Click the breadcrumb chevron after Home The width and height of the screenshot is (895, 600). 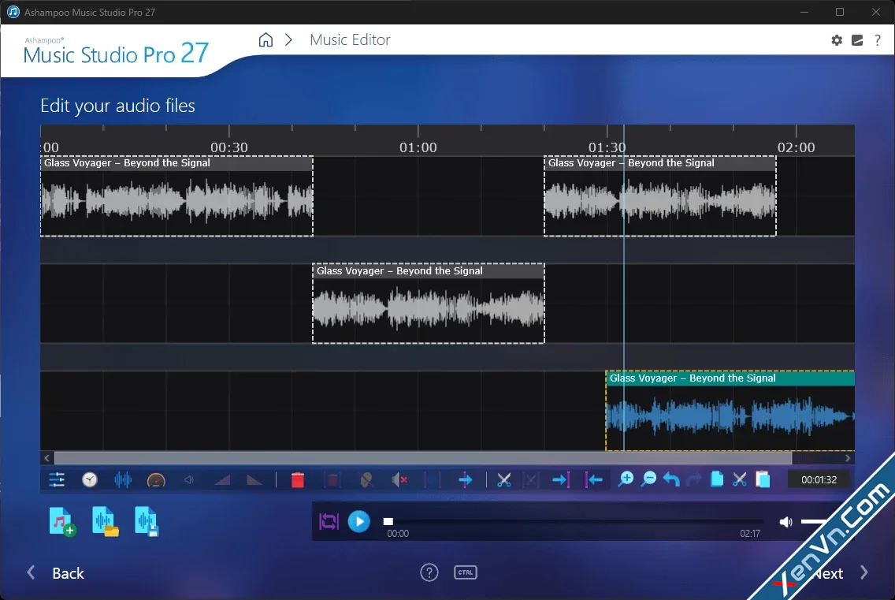pos(289,39)
